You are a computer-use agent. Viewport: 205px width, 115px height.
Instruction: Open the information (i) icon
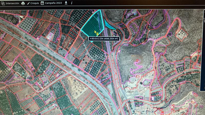(71, 3)
